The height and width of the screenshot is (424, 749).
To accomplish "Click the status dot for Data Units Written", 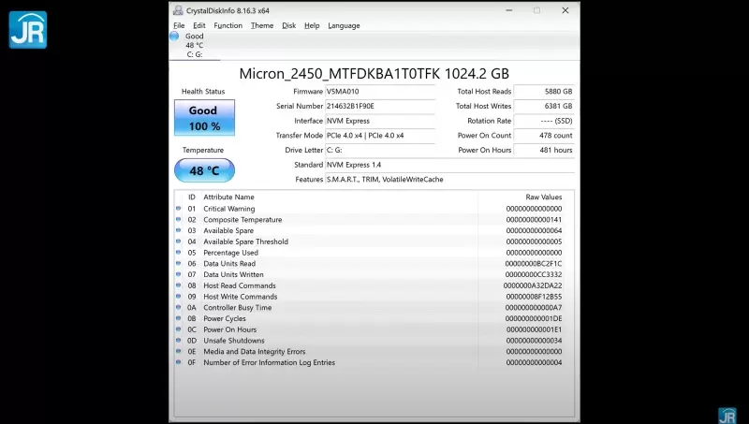I will pyautogui.click(x=179, y=274).
